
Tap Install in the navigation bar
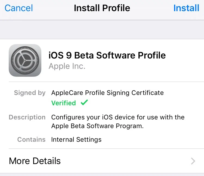tap(186, 8)
